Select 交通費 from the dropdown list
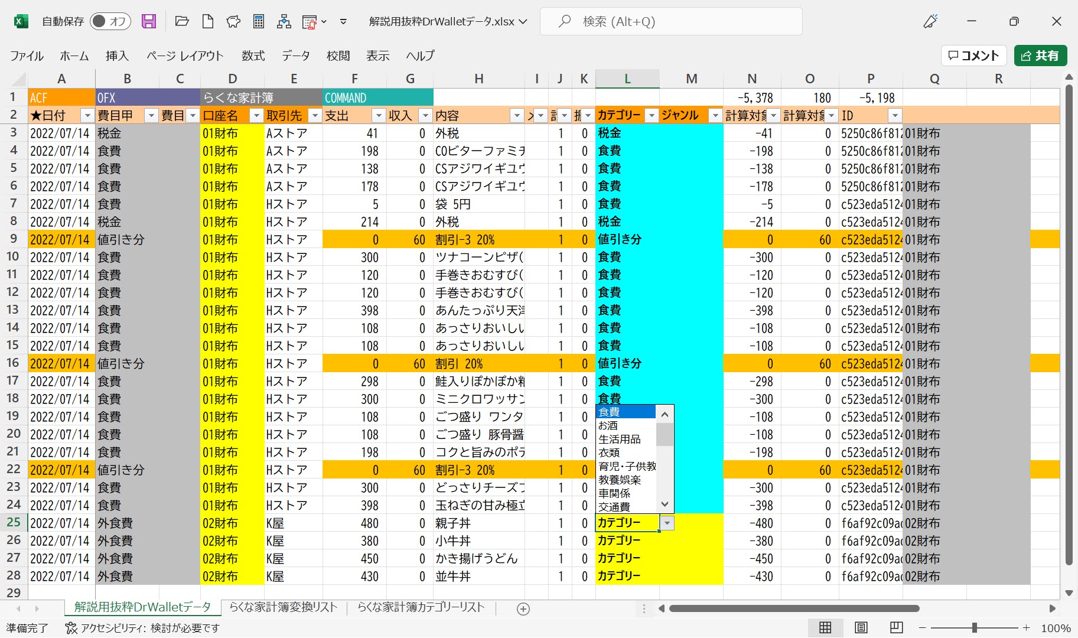 [x=626, y=507]
